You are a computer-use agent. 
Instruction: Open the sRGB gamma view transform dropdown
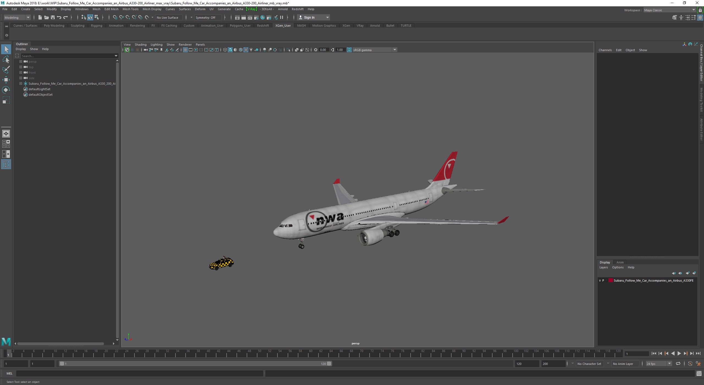(x=375, y=50)
